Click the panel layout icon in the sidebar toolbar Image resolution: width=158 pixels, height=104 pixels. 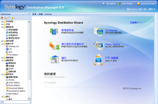[9, 18]
